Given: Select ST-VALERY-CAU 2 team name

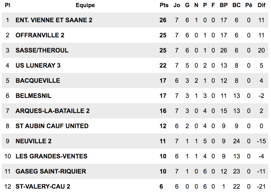Looking at the screenshot, I should tap(43, 186).
